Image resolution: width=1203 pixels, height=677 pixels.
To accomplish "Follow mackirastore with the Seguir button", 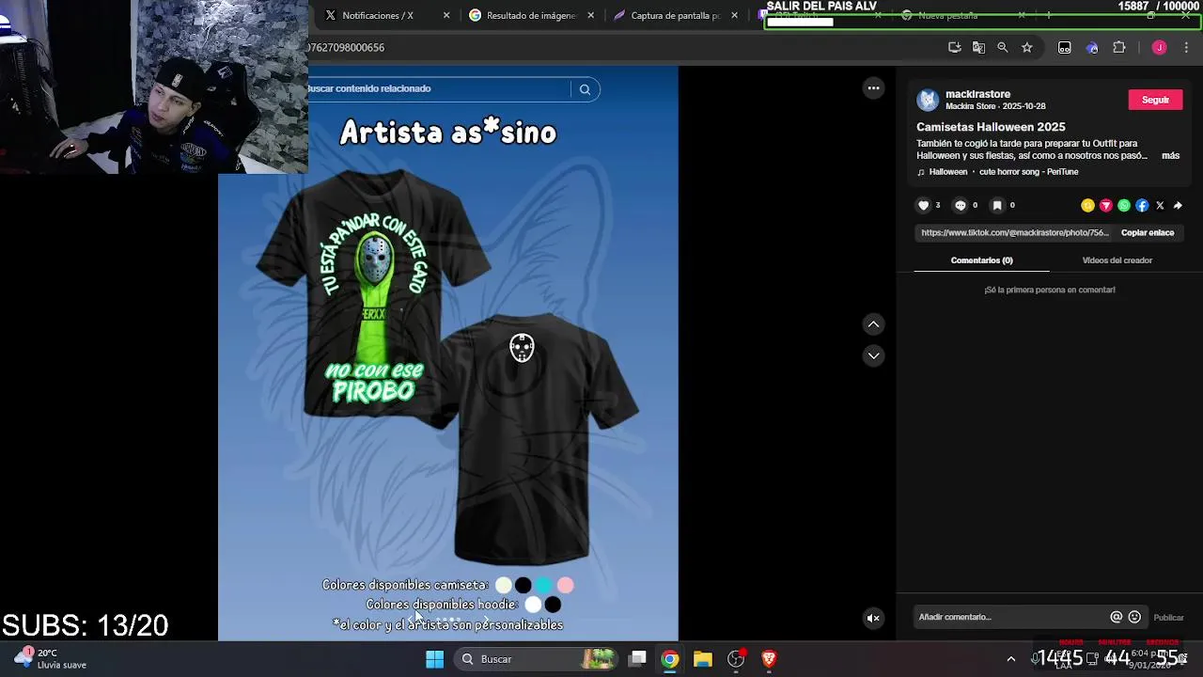I will [1155, 100].
